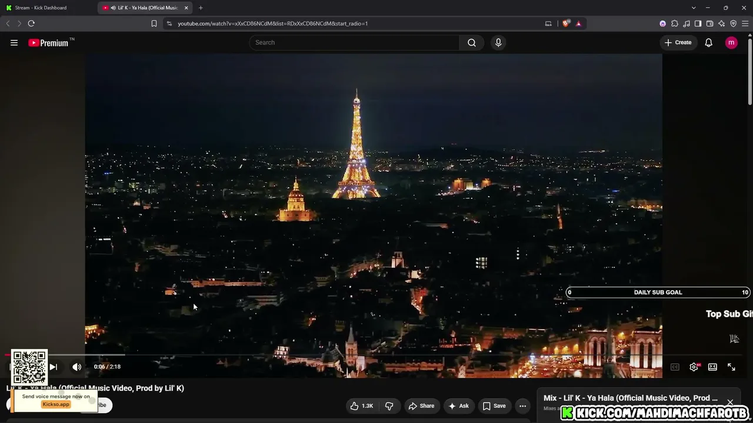This screenshot has height=423, width=753.
Task: Select the Lil' K - Ya Hala browser tab
Action: pos(144,8)
